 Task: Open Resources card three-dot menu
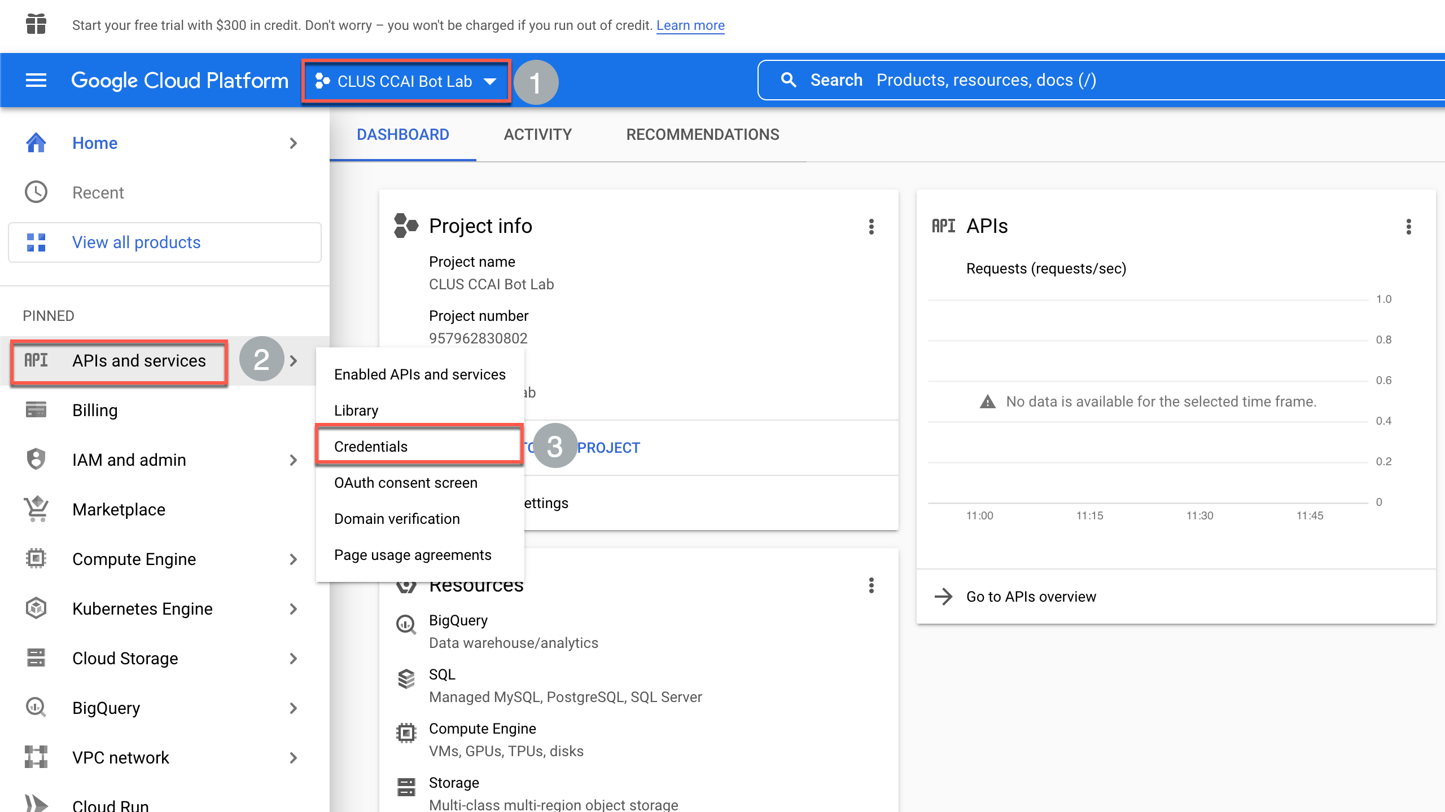(872, 585)
